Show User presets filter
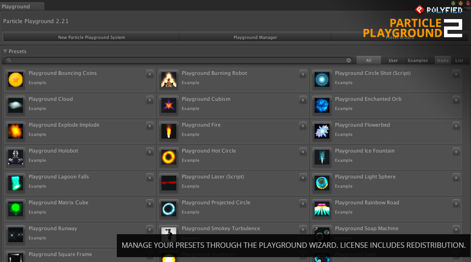The width and height of the screenshot is (471, 262). 393,60
